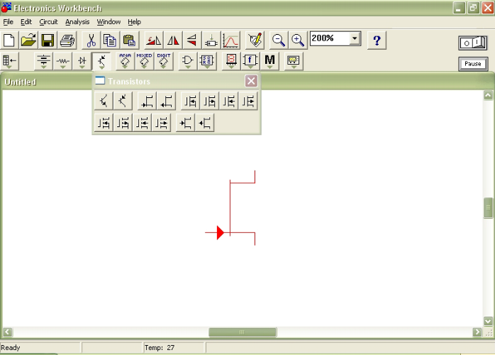This screenshot has height=355, width=495.
Task: Open the Analysis menu
Action: coord(77,22)
